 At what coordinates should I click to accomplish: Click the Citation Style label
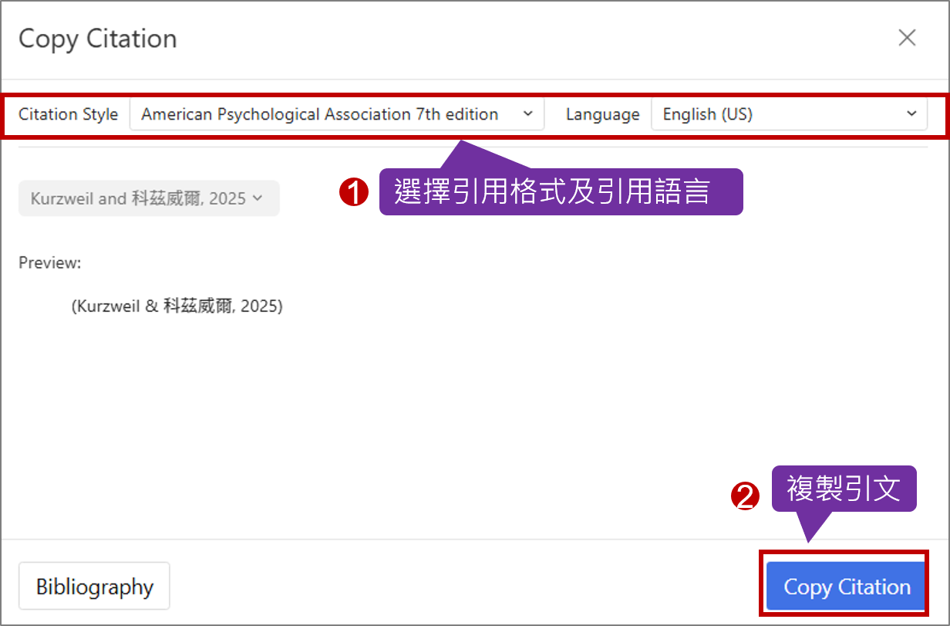[69, 114]
